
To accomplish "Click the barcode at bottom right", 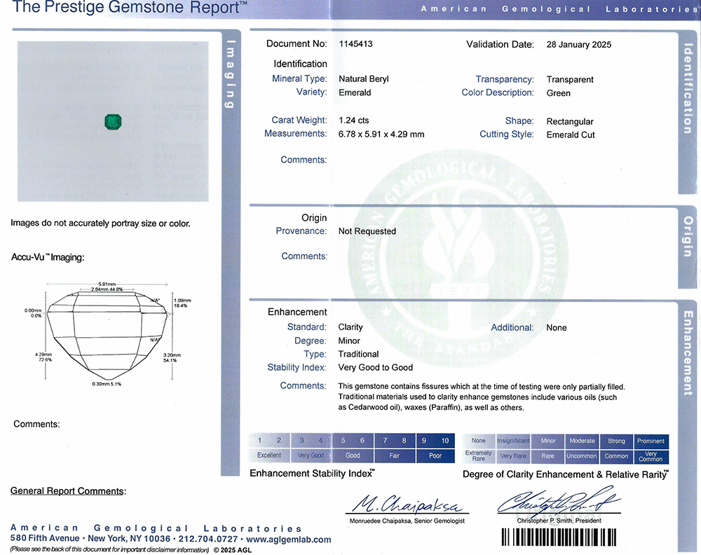I will pyautogui.click(x=559, y=537).
